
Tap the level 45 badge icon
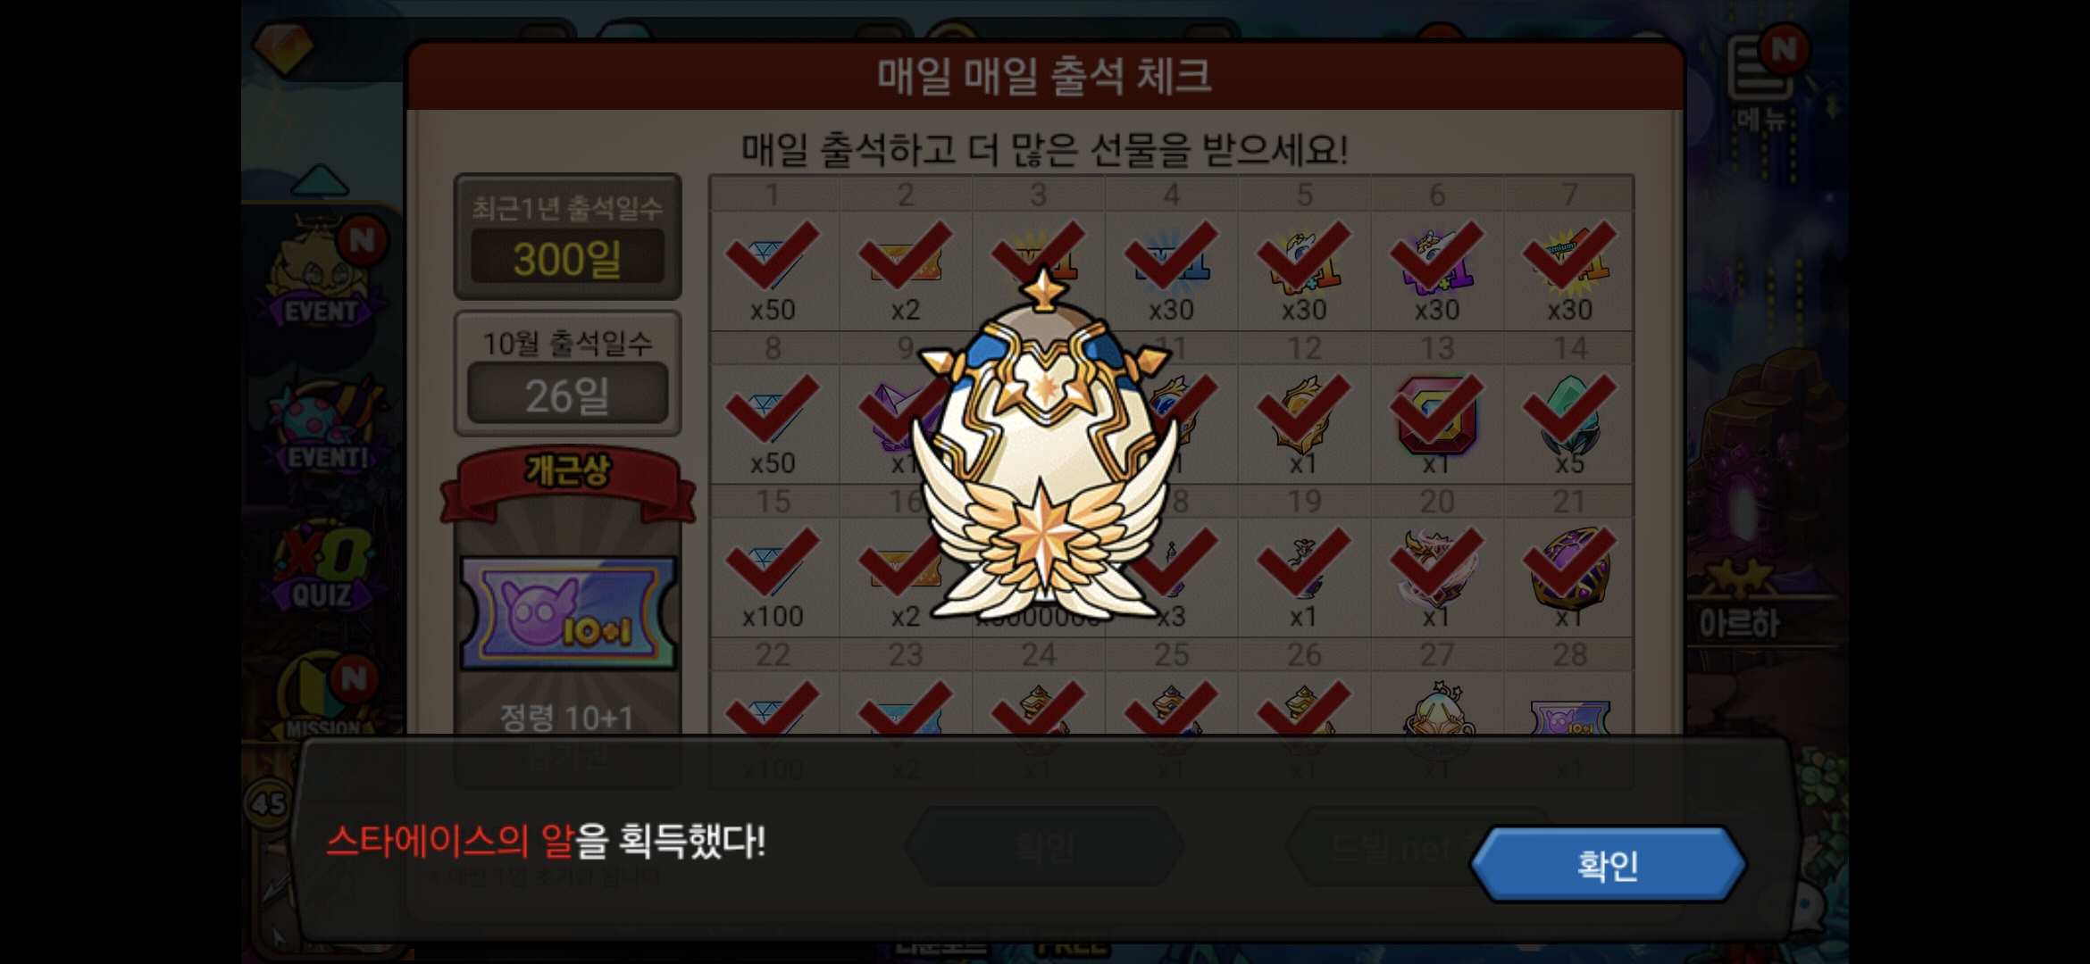[x=268, y=803]
